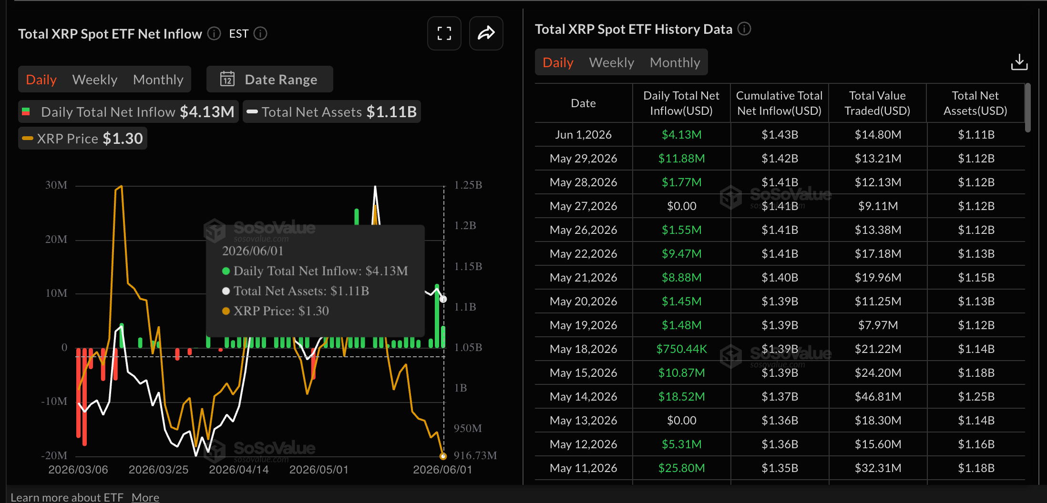Show info for Total XRP Spot ETF Net Inflow
Screen dimensions: 1047x503
214,33
